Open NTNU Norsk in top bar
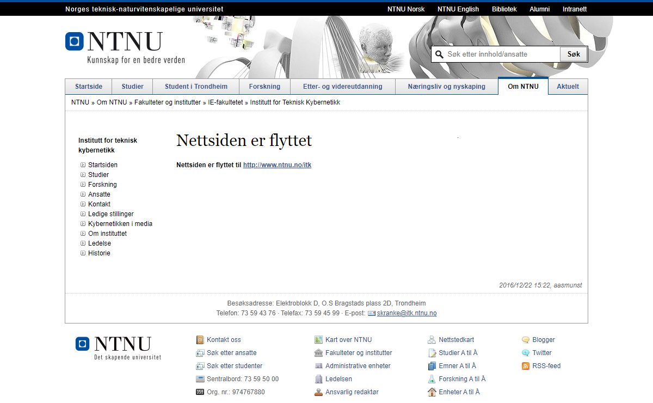 406,9
